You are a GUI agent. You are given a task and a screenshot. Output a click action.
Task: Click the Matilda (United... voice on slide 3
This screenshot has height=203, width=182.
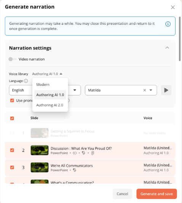click(x=158, y=165)
